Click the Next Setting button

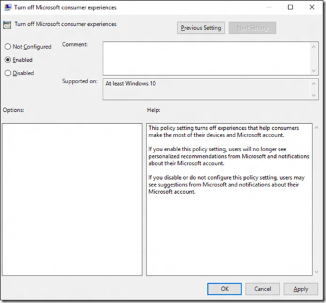tap(252, 28)
